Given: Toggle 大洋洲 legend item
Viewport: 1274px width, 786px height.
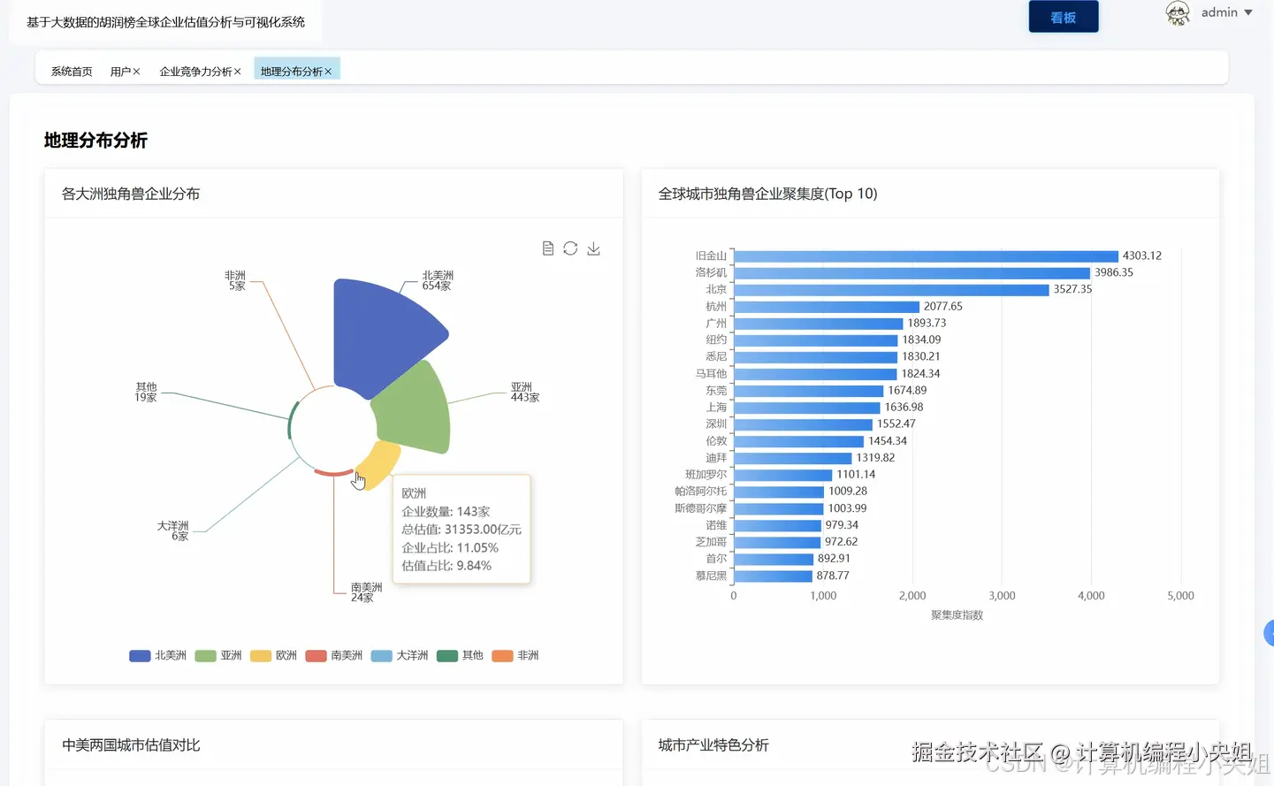Looking at the screenshot, I should pyautogui.click(x=400, y=655).
